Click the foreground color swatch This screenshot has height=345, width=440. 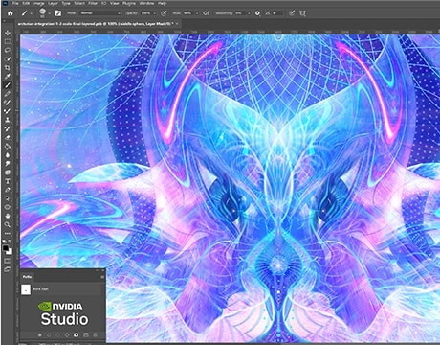click(6, 248)
